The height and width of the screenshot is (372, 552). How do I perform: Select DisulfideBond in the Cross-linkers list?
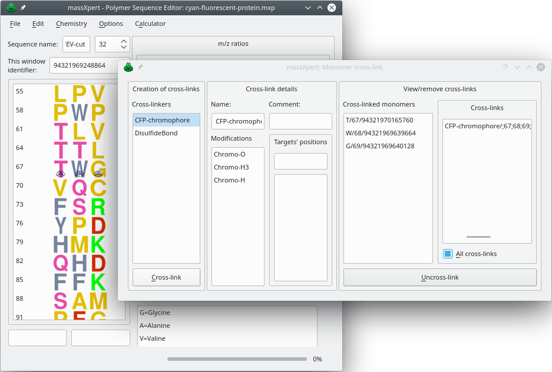[x=156, y=133]
